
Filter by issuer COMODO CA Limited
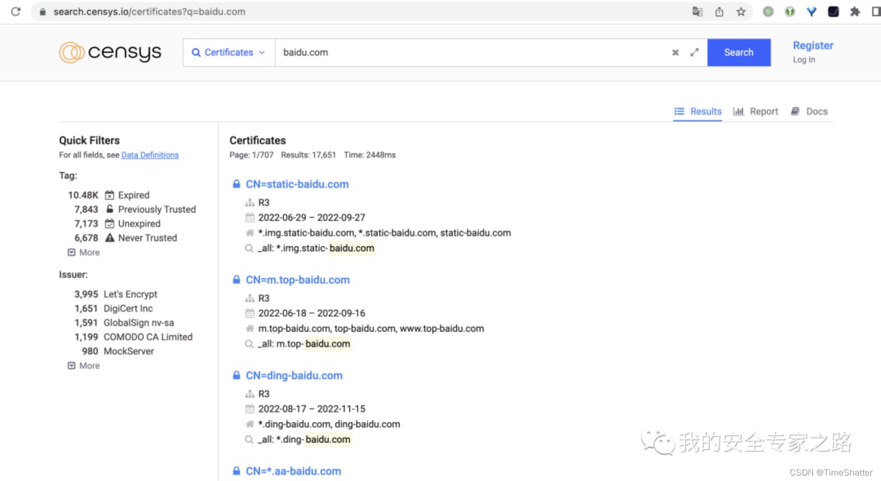pyautogui.click(x=148, y=337)
